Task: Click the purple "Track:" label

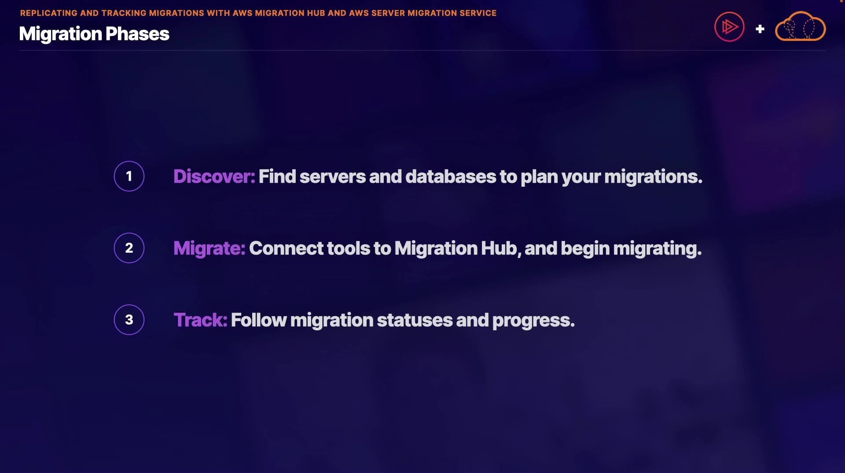Action: (201, 320)
